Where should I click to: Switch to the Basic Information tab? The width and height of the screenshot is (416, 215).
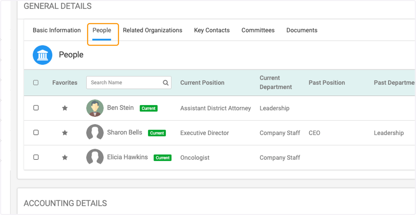click(57, 30)
